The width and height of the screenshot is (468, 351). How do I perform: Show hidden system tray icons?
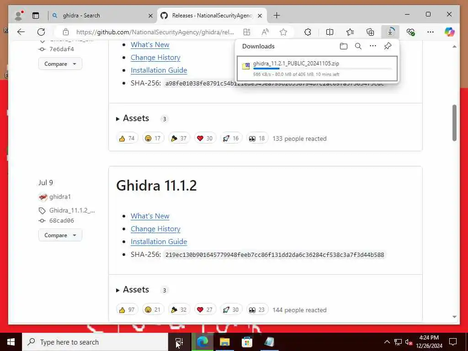pyautogui.click(x=387, y=342)
